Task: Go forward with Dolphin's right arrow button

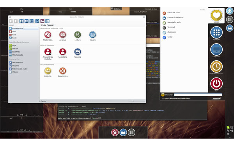Action: [16, 21]
